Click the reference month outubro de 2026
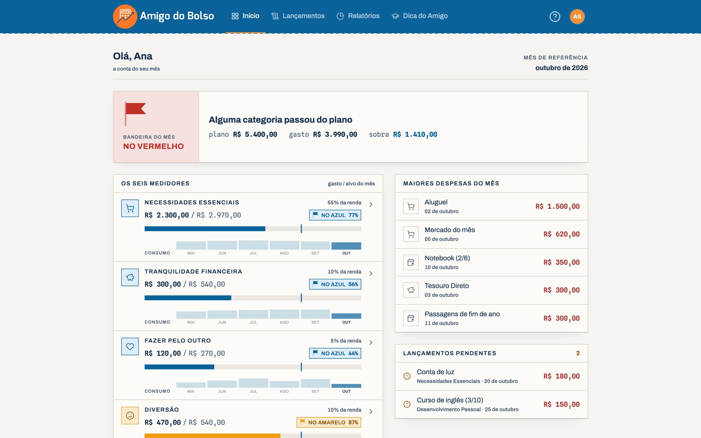Viewport: 701px width, 438px height. [562, 68]
